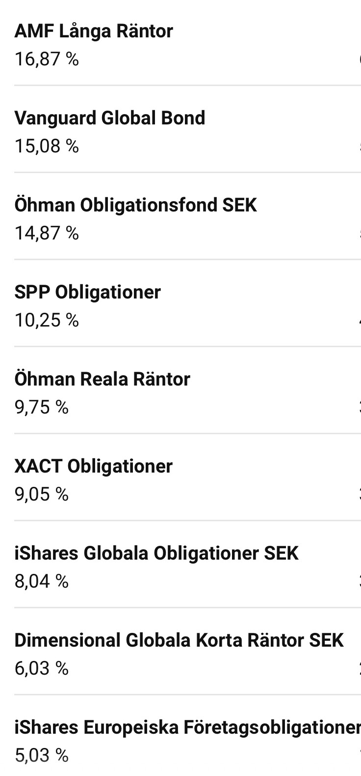
Task: Select the 9,05 % allocation figure
Action: pos(42,494)
